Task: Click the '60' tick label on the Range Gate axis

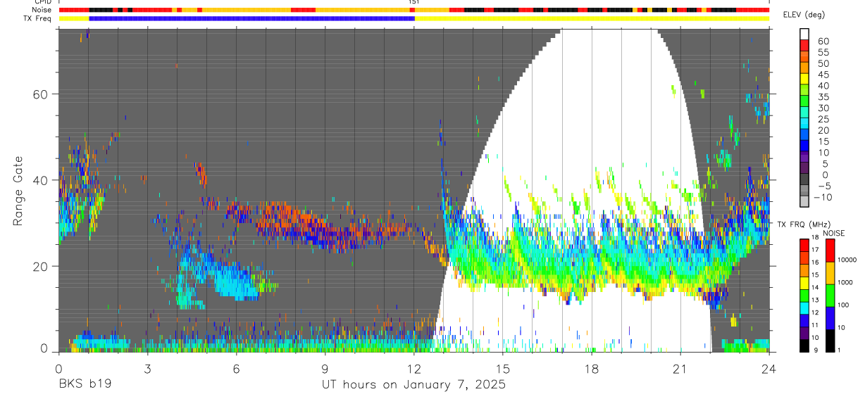Action: [39, 94]
